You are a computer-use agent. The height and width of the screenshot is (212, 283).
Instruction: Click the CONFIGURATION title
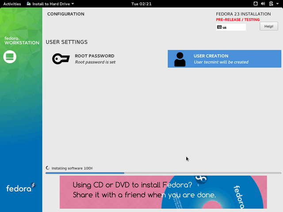[66, 14]
